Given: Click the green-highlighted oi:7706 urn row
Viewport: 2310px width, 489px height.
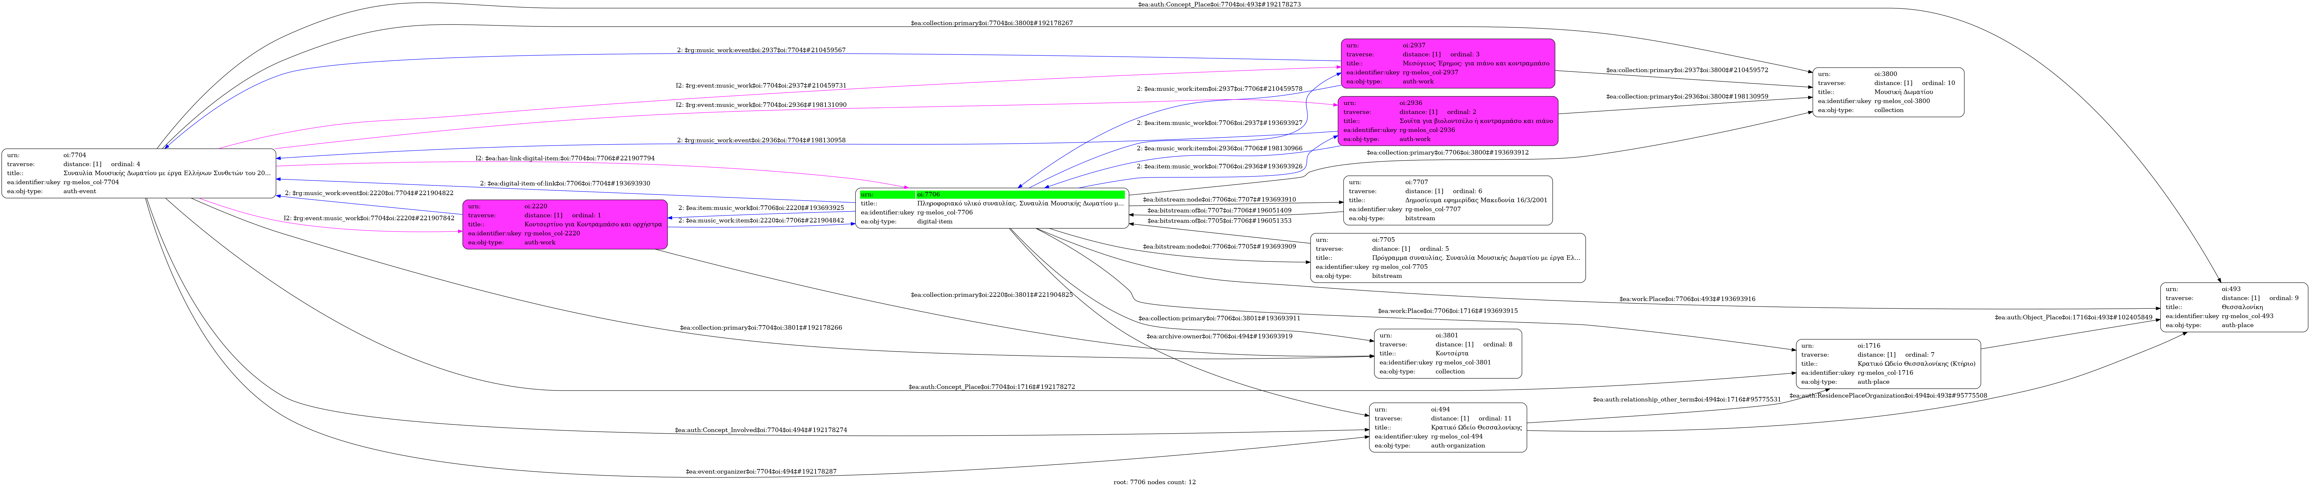Looking at the screenshot, I should click(991, 195).
